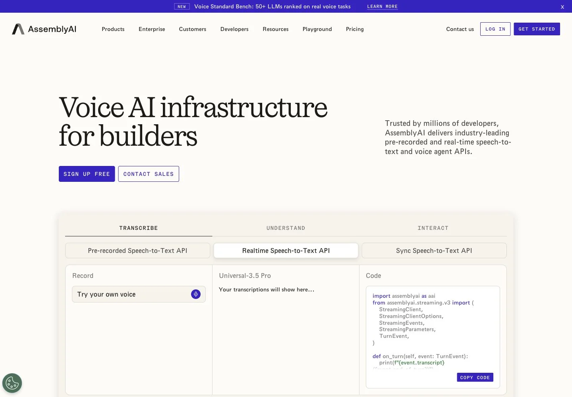Click the Voice Standard Bench announcement text
The height and width of the screenshot is (397, 572).
[x=272, y=6]
